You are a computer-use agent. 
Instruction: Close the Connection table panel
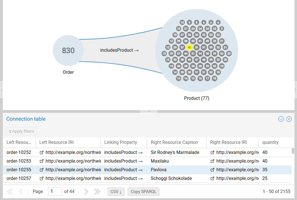coord(289,119)
